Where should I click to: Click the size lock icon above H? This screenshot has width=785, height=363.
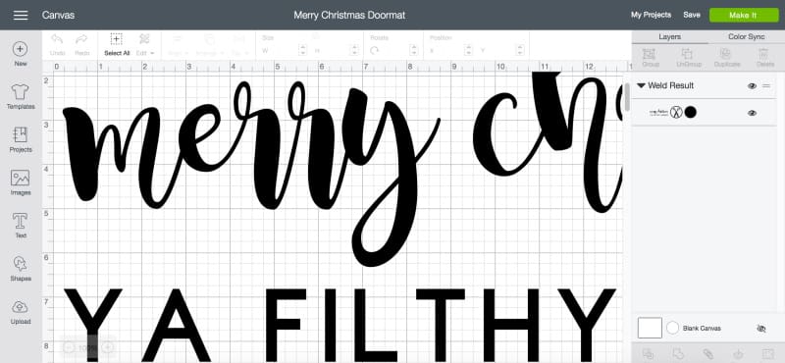(x=316, y=36)
